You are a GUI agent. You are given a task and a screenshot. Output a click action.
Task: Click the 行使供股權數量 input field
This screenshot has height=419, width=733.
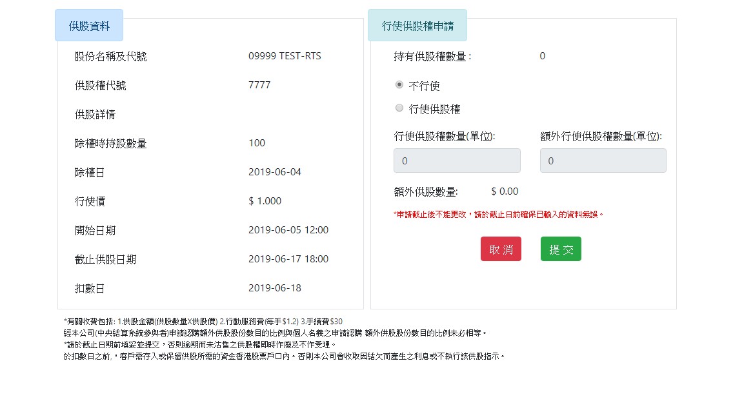point(457,161)
